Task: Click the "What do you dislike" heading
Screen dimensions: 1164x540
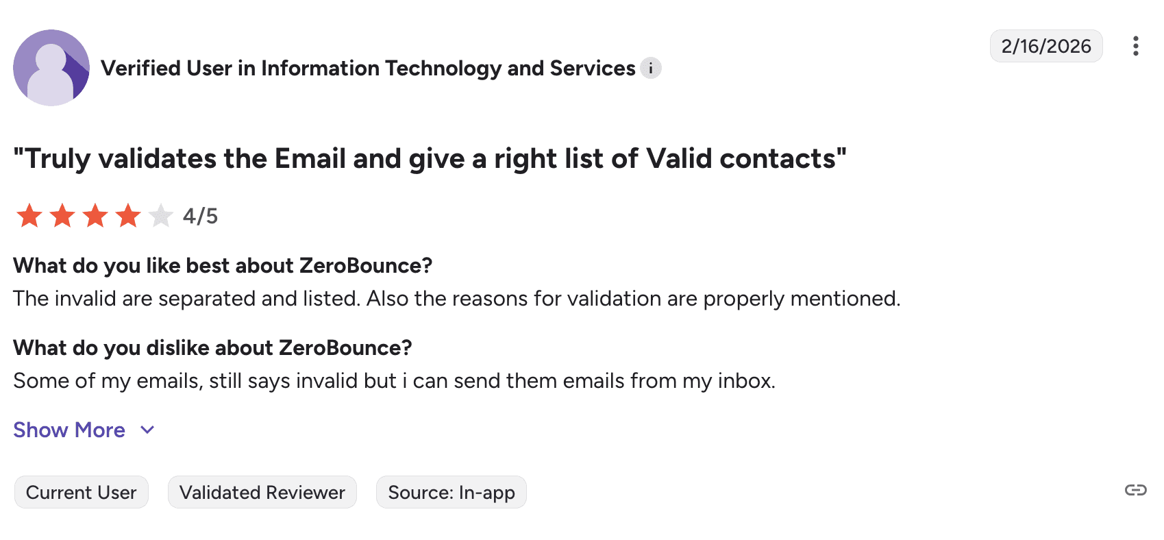Action: 212,347
